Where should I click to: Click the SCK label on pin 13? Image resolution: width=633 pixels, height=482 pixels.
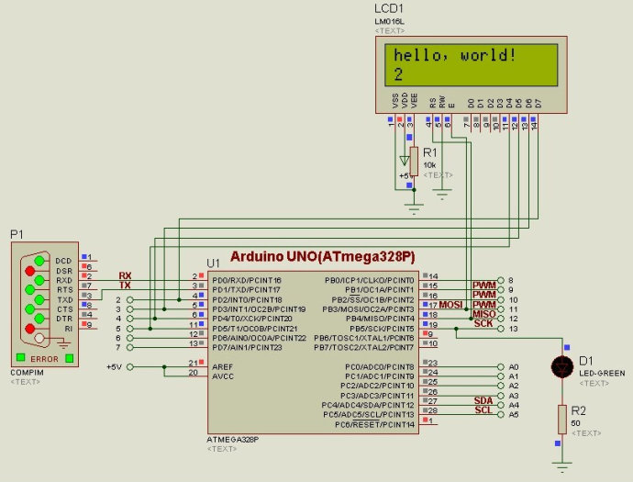point(483,323)
